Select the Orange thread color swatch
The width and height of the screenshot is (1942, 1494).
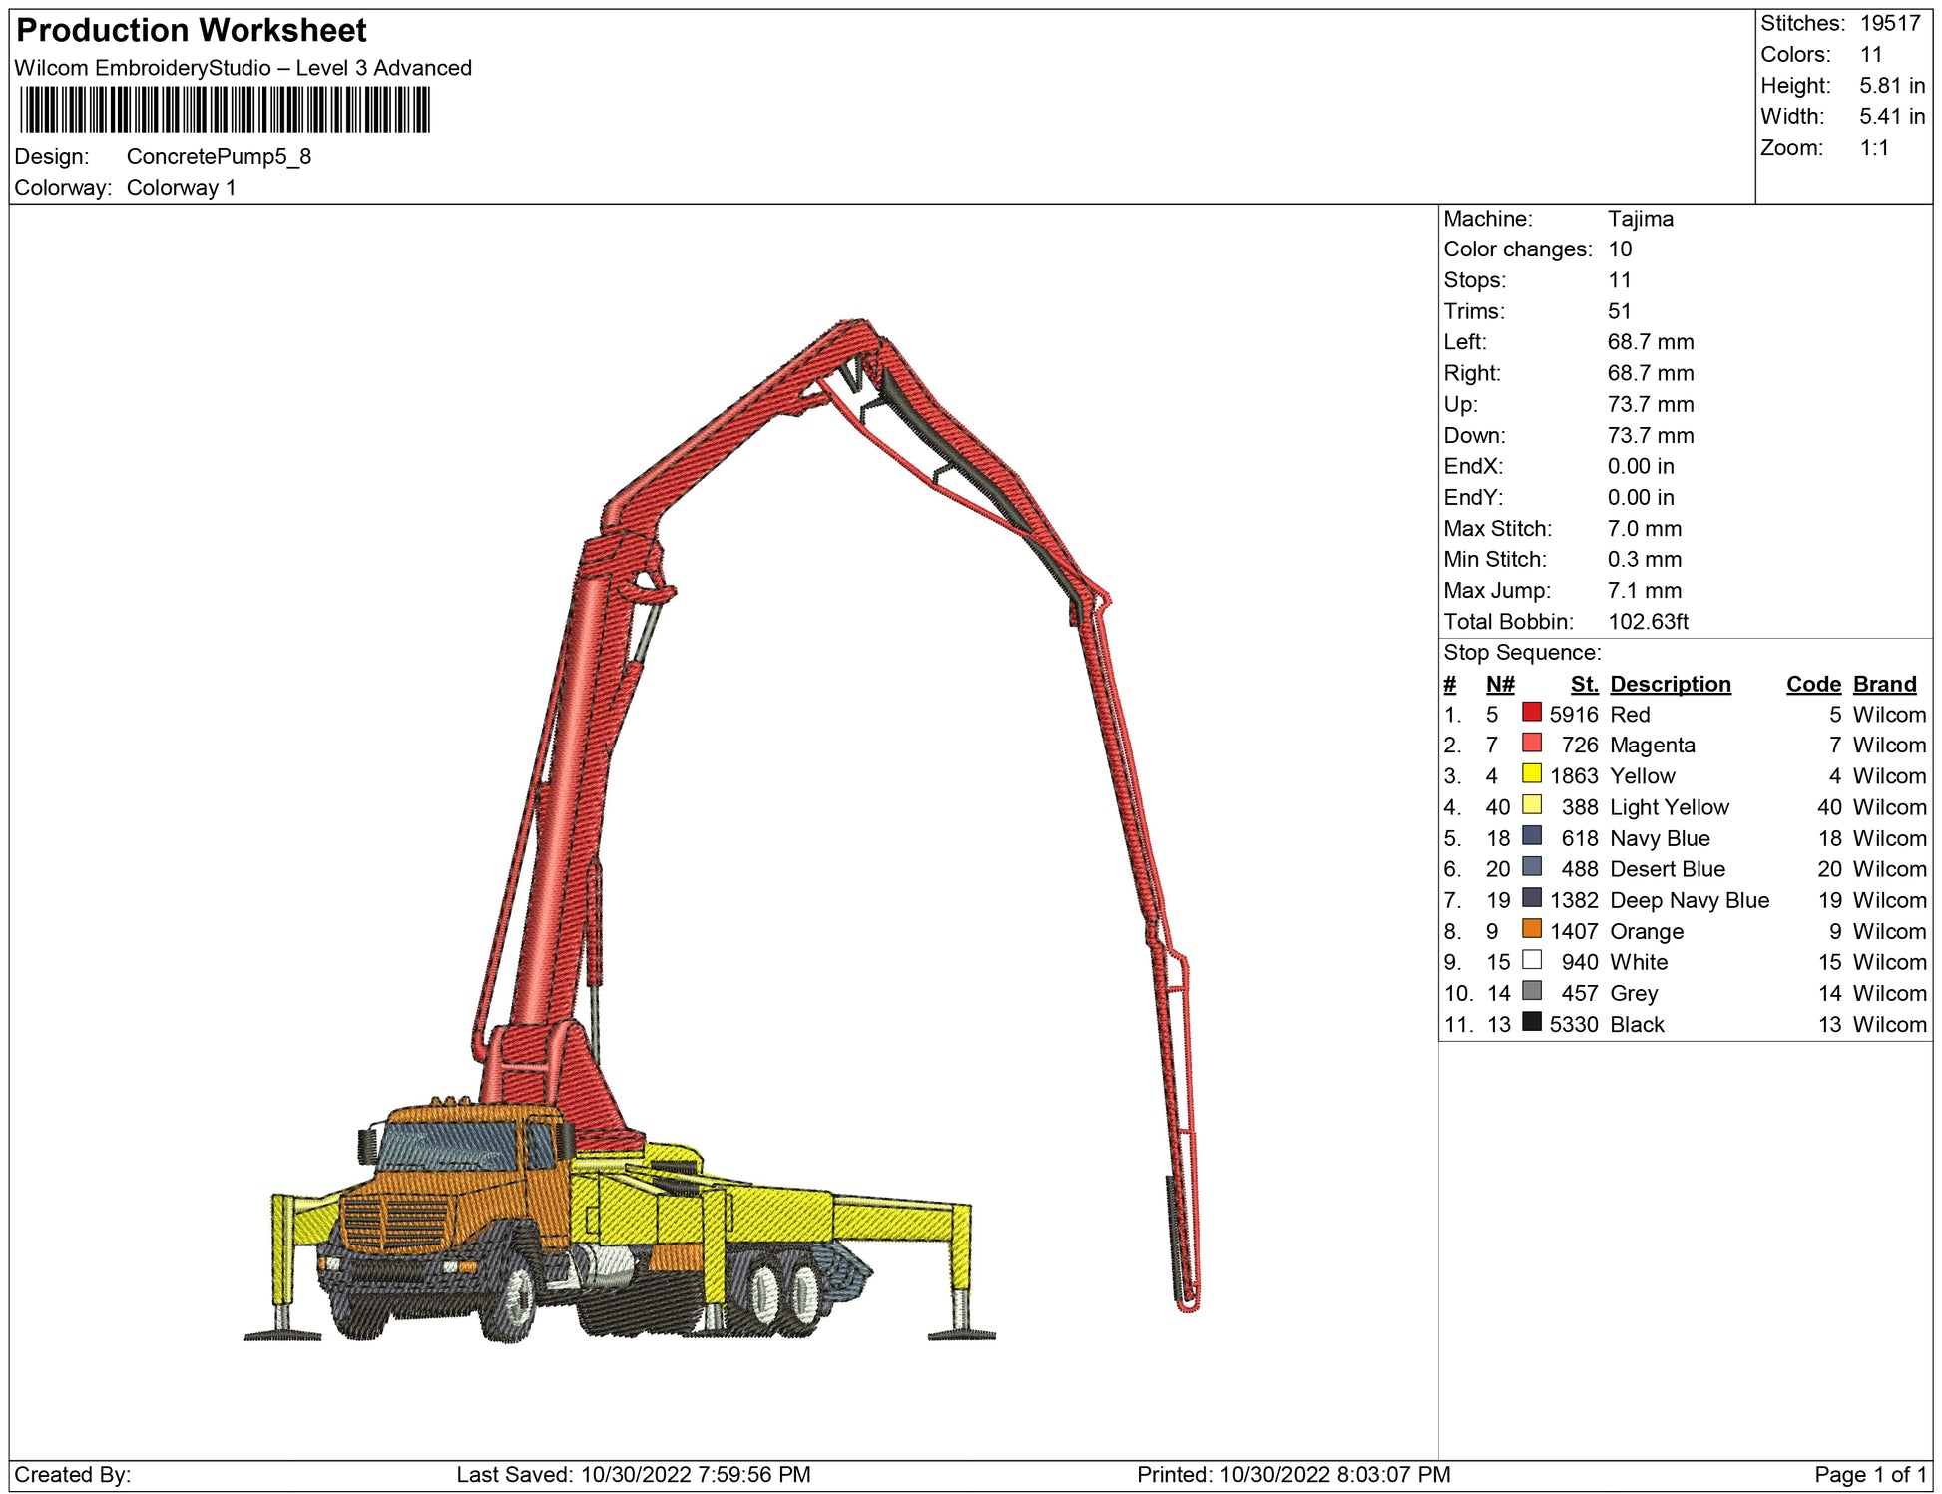tap(1531, 928)
